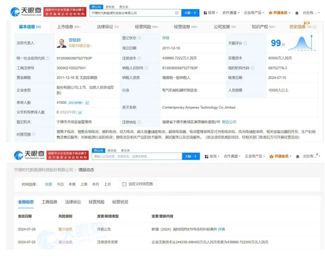Expand 合作通道 menu in the 情报动态 page header
Image resolution: width=325 pixels, height=257 pixels.
[x=232, y=156]
